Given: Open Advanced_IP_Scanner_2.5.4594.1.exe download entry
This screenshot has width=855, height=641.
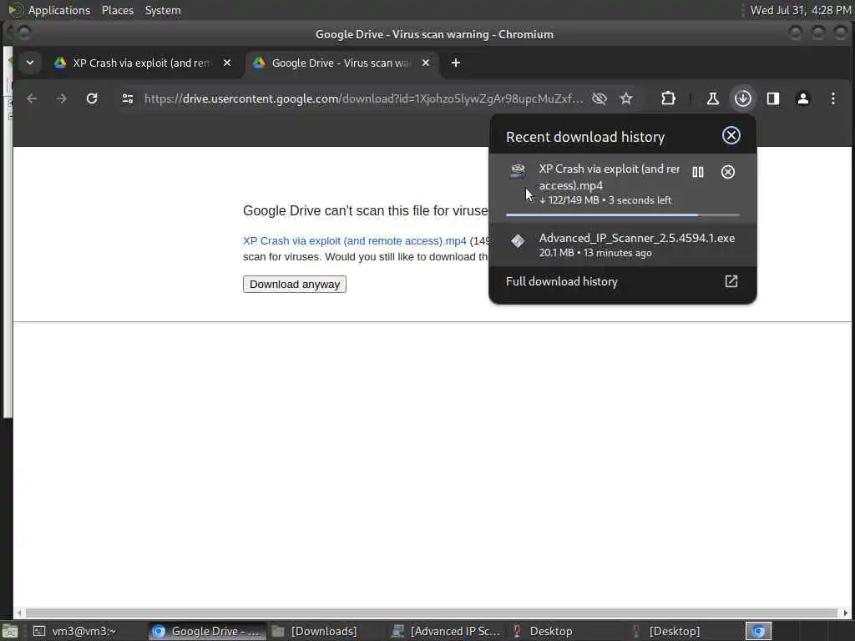Looking at the screenshot, I should (x=623, y=245).
